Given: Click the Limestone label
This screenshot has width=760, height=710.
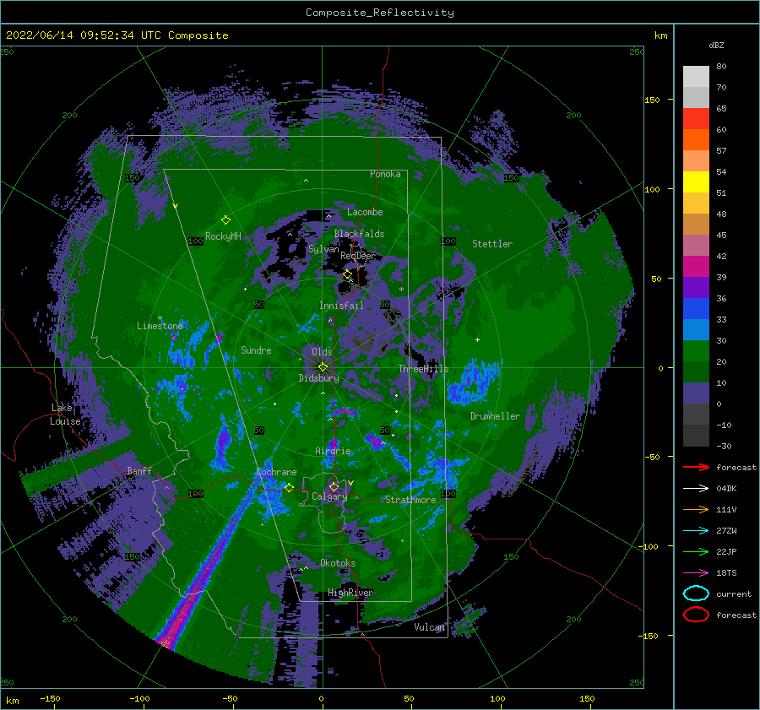Looking at the screenshot, I should click(x=160, y=326).
